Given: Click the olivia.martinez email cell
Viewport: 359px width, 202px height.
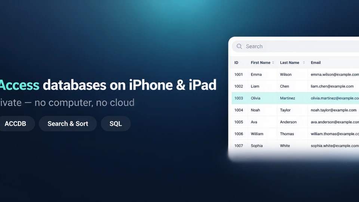Looking at the screenshot, I should (335, 98).
